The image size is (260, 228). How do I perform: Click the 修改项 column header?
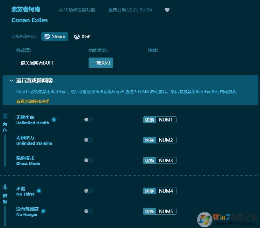pos(23,50)
